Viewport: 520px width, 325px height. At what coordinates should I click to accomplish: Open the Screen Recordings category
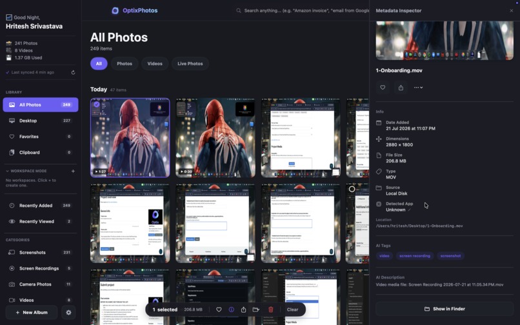(x=41, y=269)
